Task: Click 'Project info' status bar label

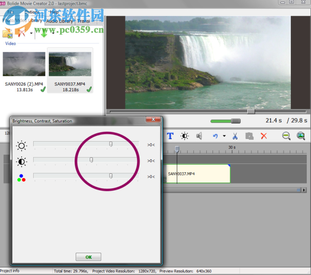Action: click(9, 271)
